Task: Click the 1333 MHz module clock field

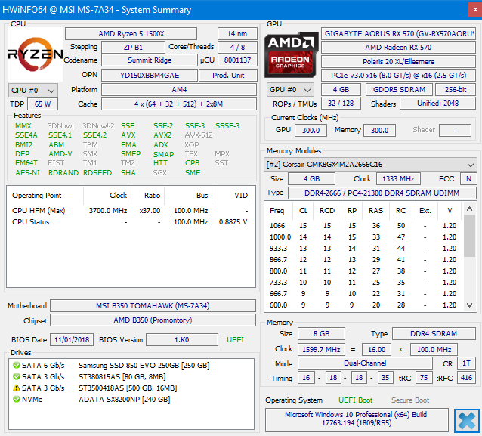Action: pos(398,179)
